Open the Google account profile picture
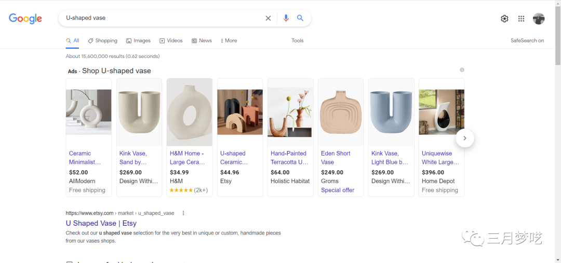 (539, 19)
